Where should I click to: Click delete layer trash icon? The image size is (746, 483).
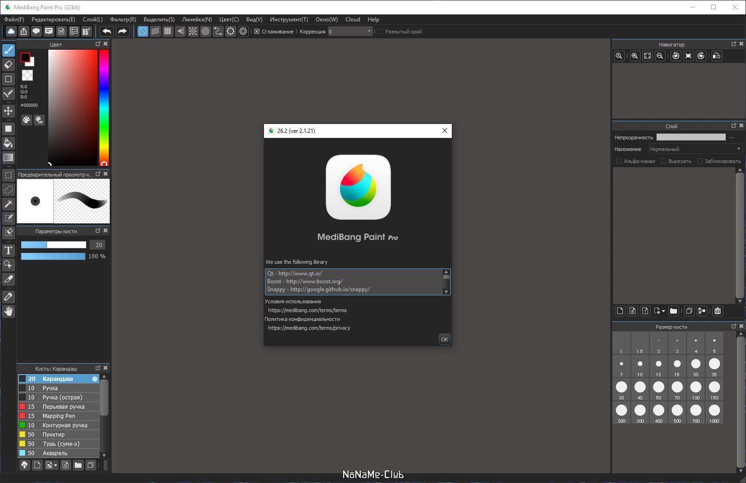tap(718, 311)
